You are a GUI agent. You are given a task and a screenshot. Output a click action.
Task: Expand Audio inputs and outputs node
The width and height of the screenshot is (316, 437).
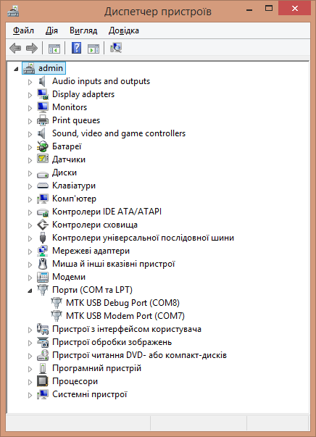click(30, 82)
